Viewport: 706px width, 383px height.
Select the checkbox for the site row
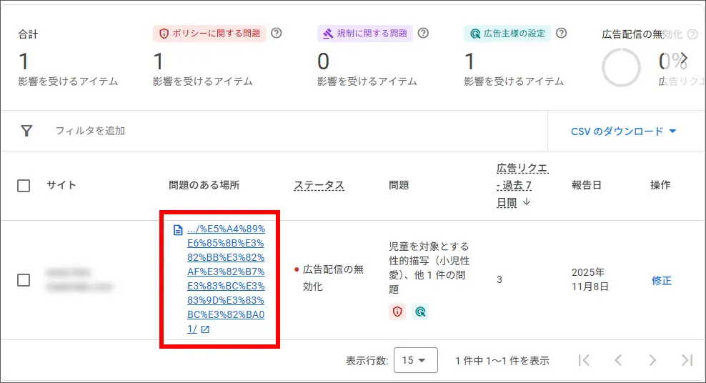24,280
